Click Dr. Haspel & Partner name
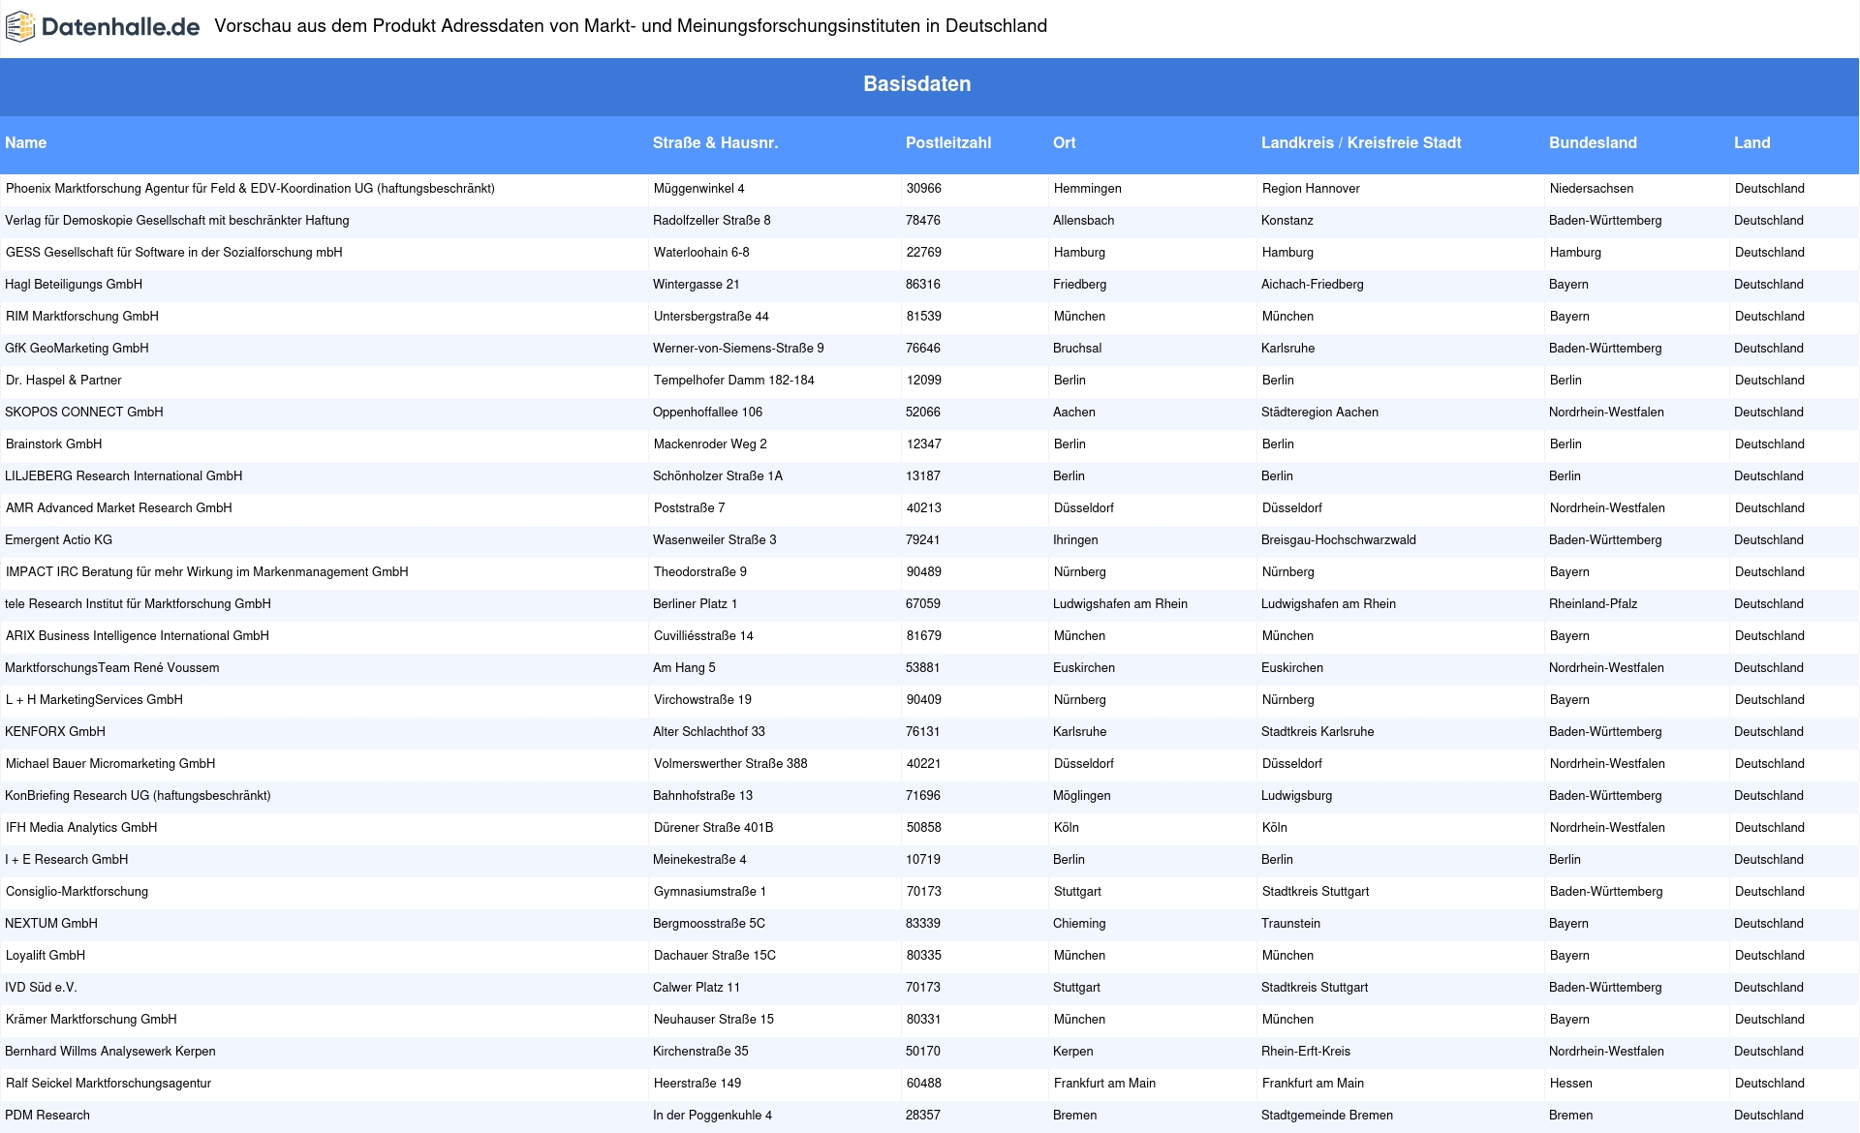The height and width of the screenshot is (1133, 1860). [64, 381]
